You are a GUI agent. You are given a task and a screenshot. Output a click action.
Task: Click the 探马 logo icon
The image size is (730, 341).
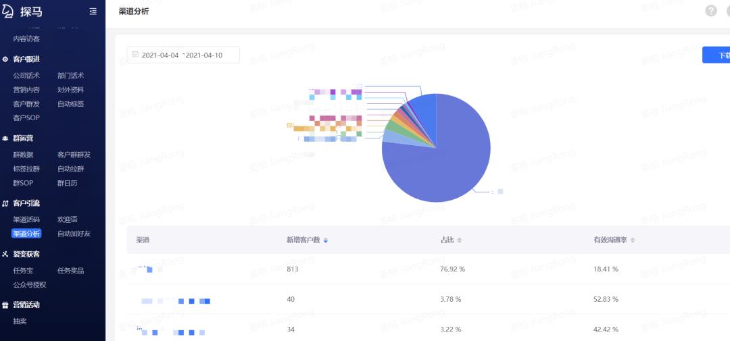point(8,11)
